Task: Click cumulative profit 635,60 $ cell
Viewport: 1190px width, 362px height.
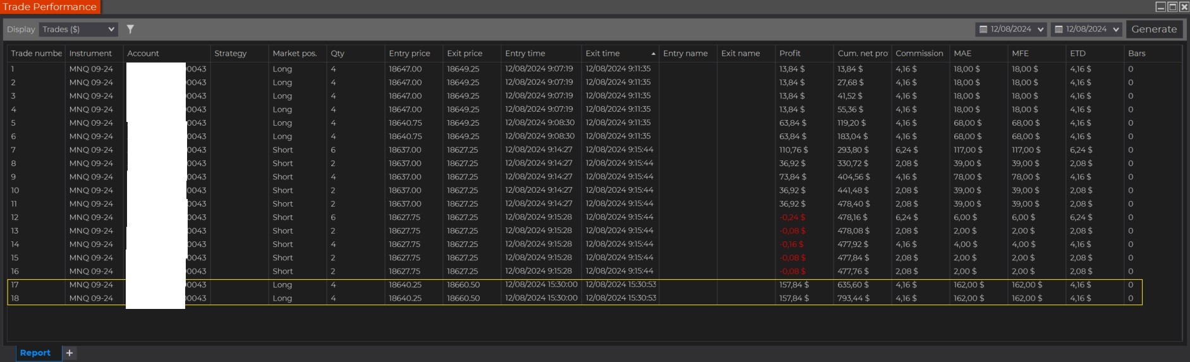Action: coord(853,285)
